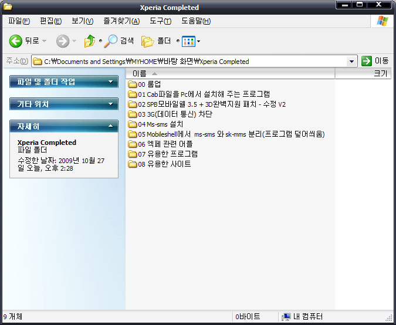Go up one folder level icon
The image size is (396, 325).
[90, 41]
